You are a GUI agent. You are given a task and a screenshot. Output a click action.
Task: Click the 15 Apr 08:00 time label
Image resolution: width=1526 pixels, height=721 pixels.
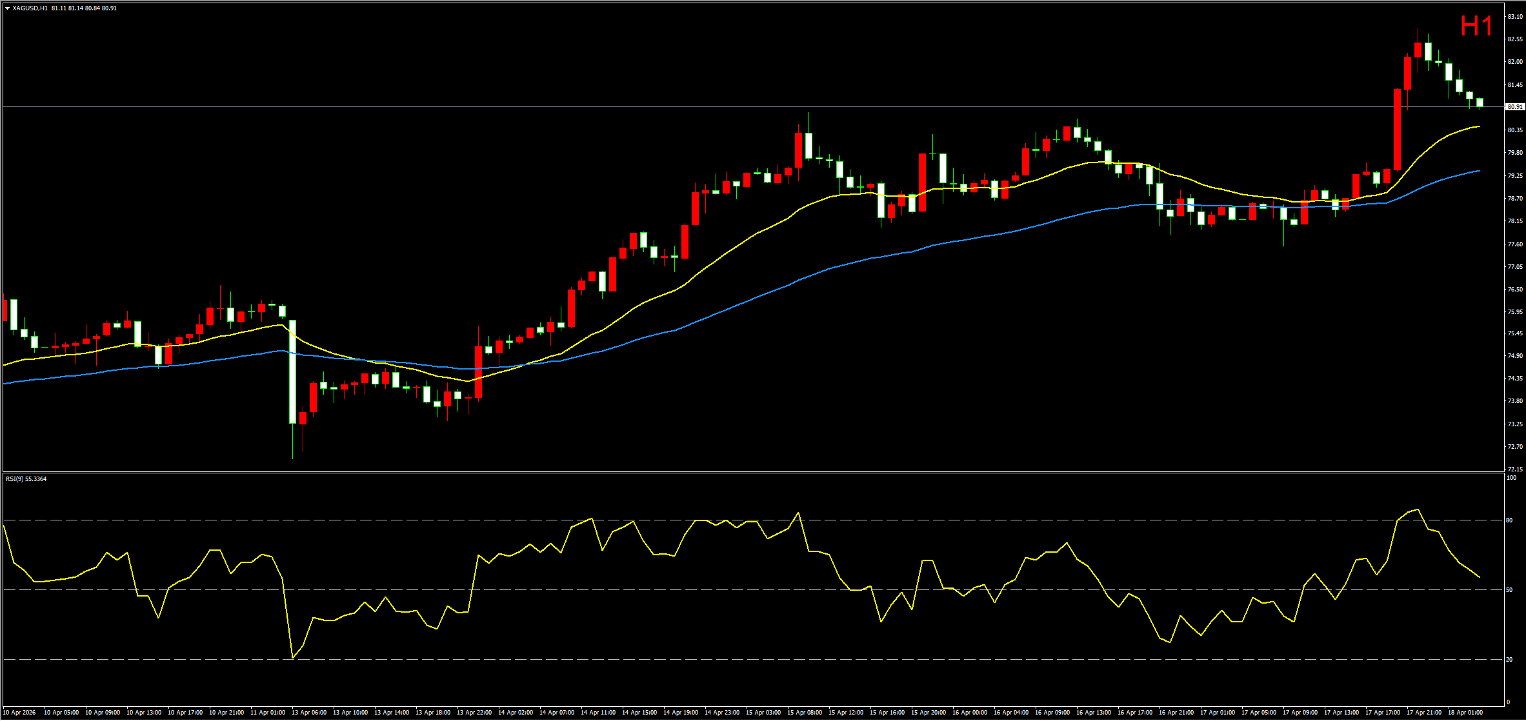pyautogui.click(x=805, y=713)
